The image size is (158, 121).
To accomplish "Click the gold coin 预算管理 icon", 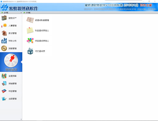I will (4, 48).
